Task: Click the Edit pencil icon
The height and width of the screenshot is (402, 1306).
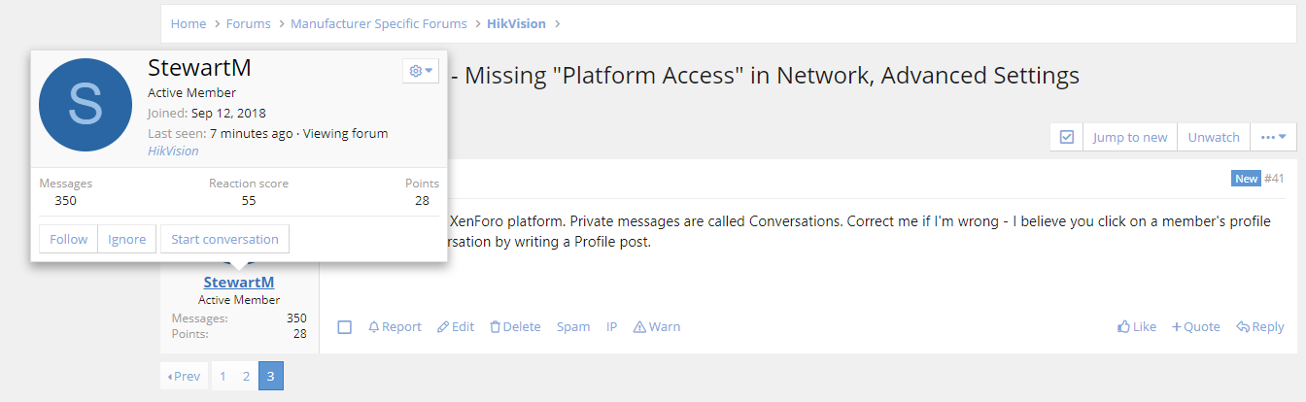Action: (443, 327)
